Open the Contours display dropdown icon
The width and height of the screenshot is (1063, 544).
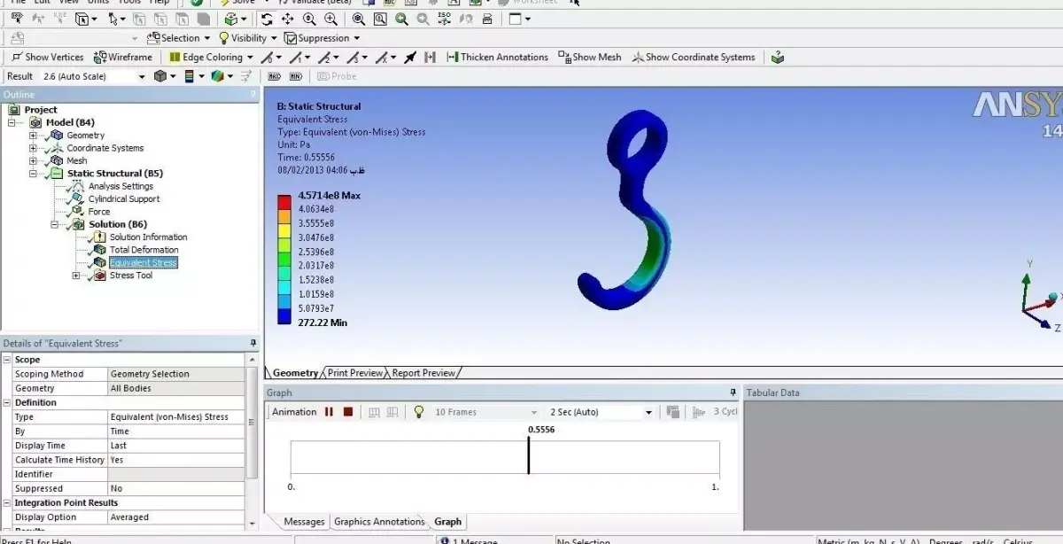[x=195, y=76]
